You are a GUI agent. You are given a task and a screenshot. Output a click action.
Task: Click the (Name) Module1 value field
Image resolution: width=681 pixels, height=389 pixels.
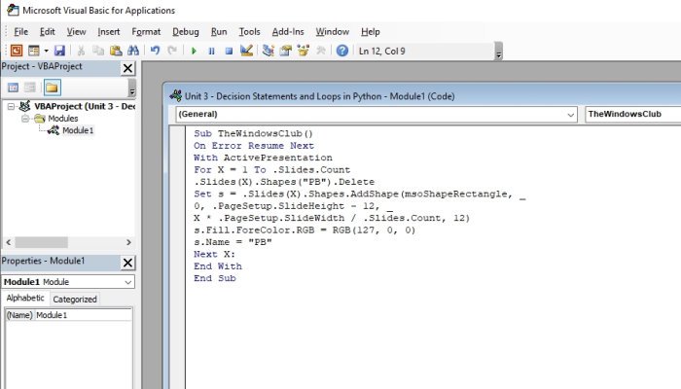pos(83,315)
